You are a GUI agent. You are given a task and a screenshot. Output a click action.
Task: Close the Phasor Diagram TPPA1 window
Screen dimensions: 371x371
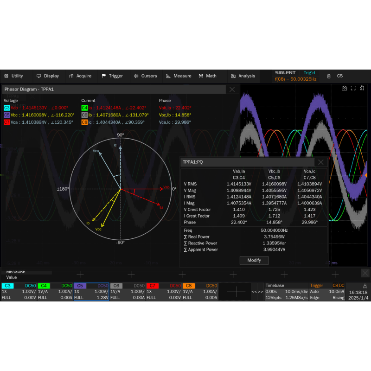tap(232, 89)
